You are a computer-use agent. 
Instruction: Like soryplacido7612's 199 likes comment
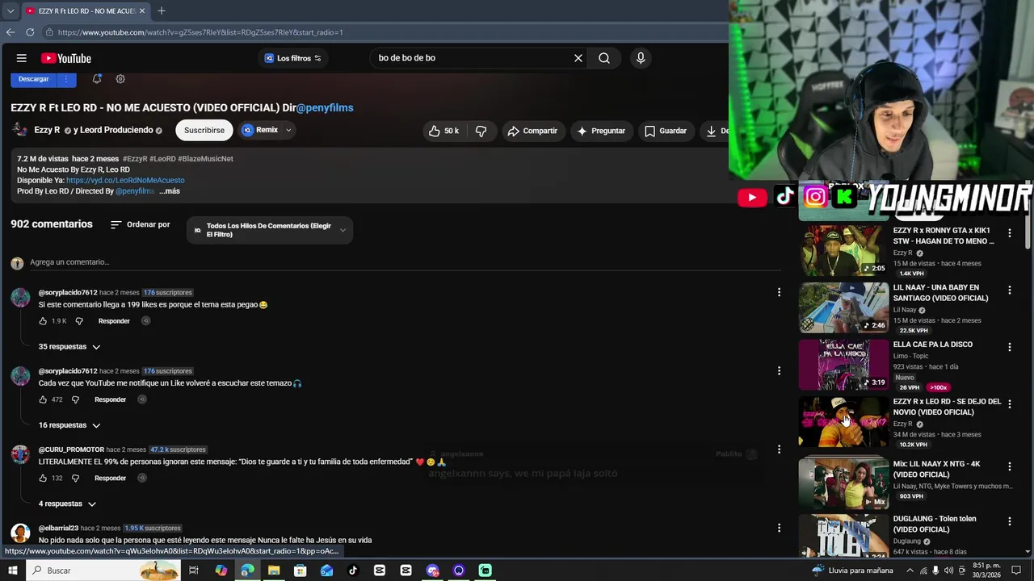click(44, 321)
